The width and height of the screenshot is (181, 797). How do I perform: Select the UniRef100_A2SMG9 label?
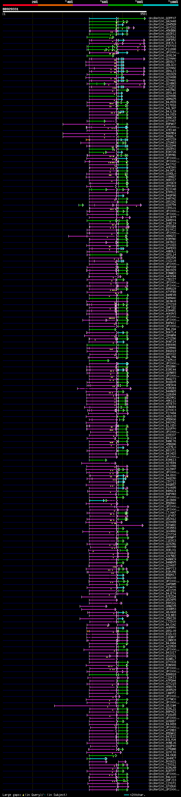162,646
